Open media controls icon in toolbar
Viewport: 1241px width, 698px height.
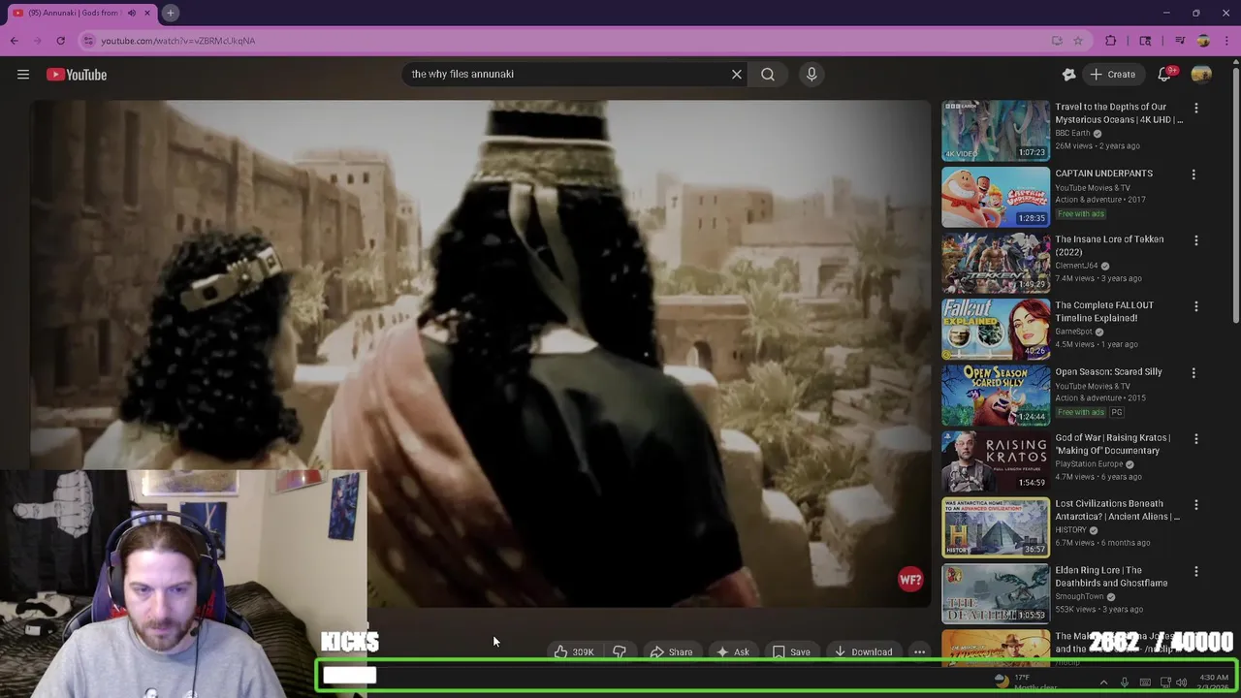[x=1180, y=41]
